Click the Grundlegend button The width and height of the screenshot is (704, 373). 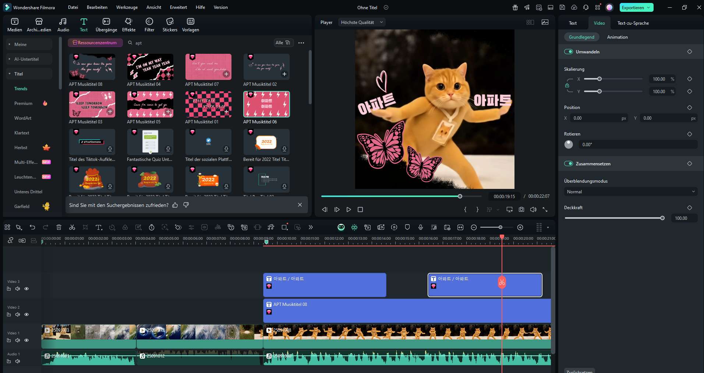click(x=581, y=37)
